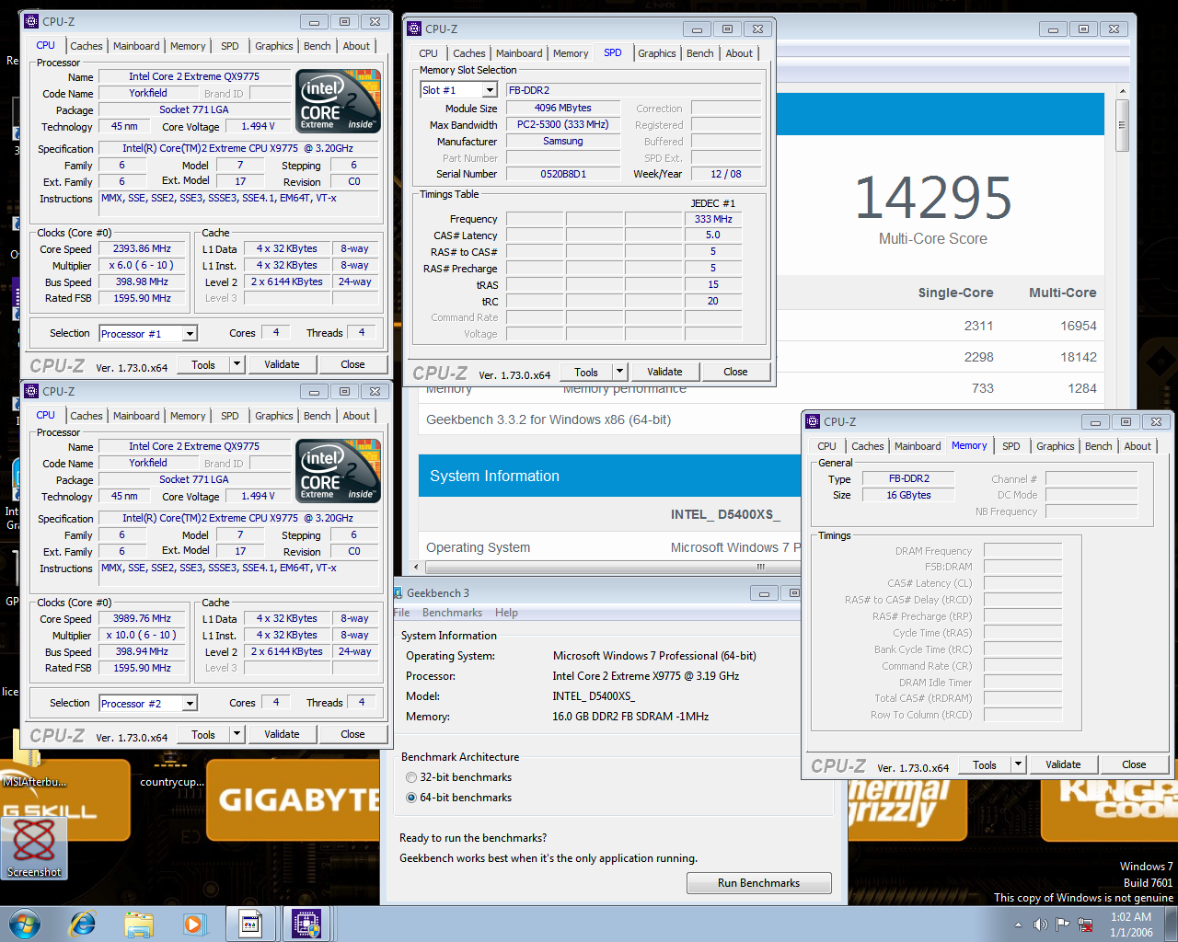Switch to Caches tab in Processor #1 window
This screenshot has height=942, width=1178.
87,46
